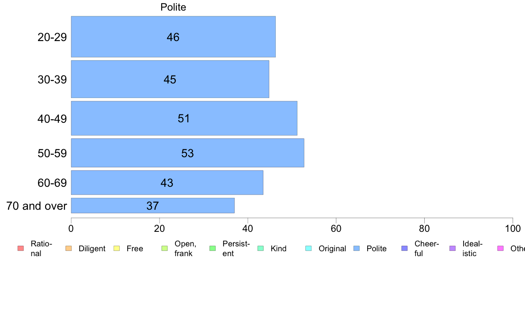525x325 pixels.
Task: Click the 40-49 bar showing 51
Action: click(184, 118)
